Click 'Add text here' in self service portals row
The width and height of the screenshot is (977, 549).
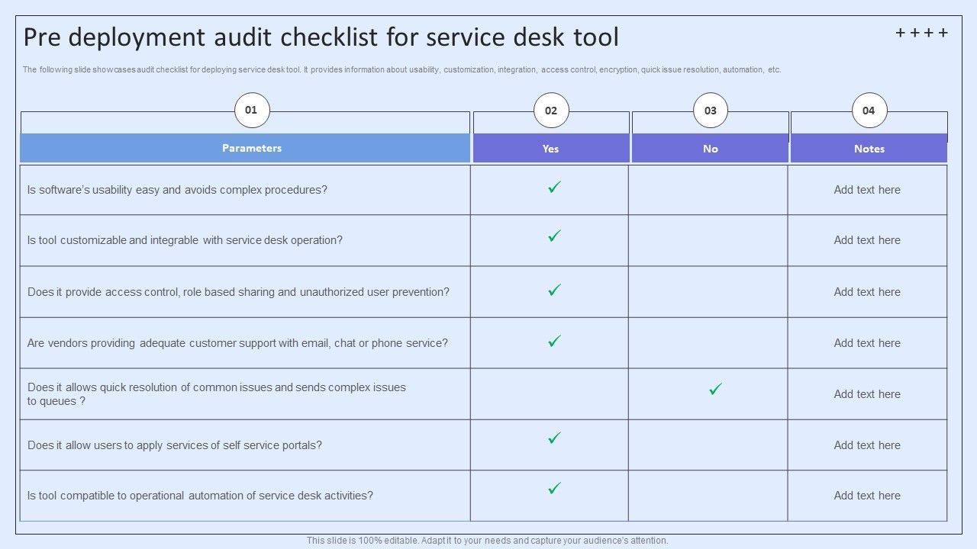(867, 445)
